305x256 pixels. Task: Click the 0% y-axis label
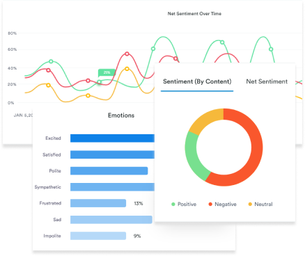click(x=10, y=103)
